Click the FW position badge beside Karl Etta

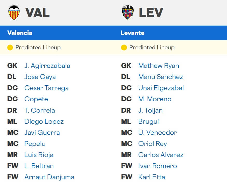(x=126, y=177)
